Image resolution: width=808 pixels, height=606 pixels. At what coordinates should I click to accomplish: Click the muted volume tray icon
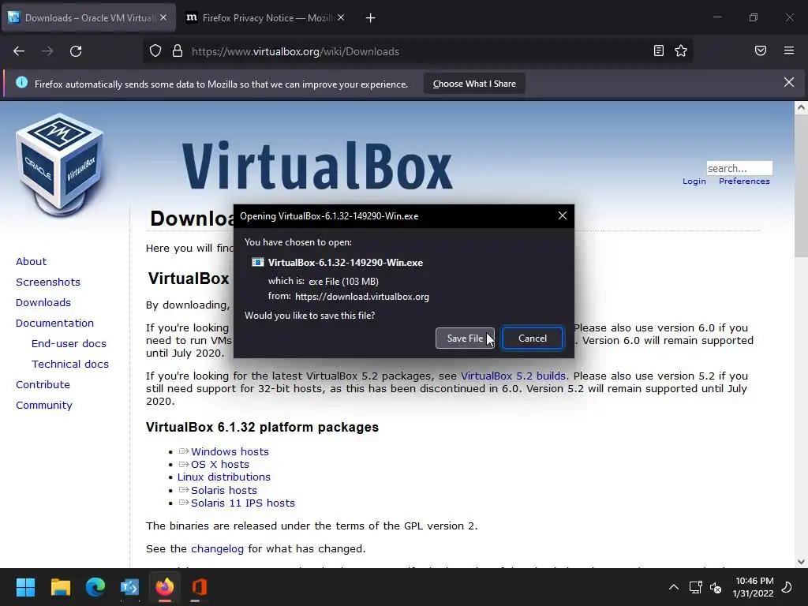[x=716, y=587]
